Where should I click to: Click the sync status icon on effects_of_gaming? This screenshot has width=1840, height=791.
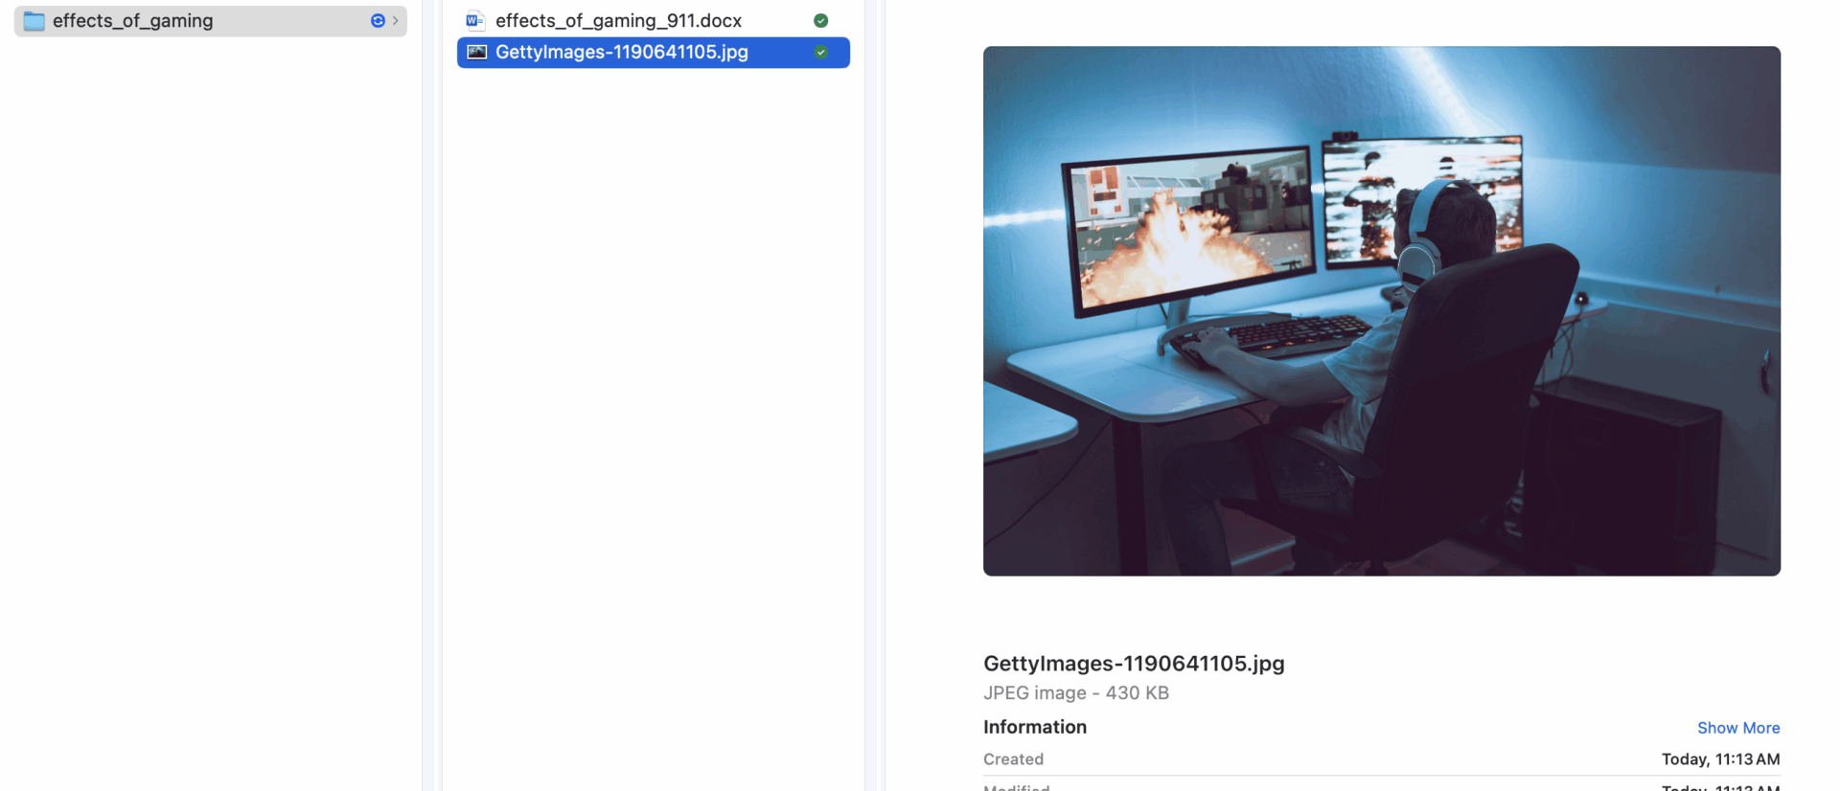[378, 21]
